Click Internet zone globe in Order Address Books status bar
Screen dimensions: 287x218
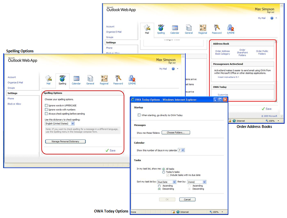234,121
